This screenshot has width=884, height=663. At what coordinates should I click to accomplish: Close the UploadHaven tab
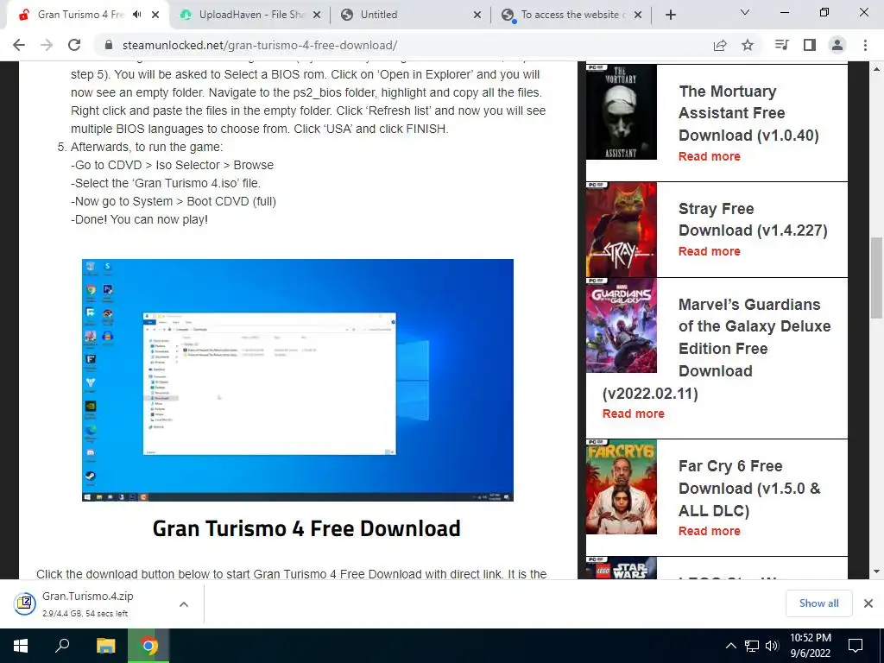pos(317,15)
